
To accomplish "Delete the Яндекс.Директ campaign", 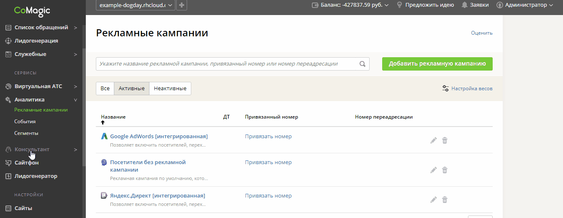I will tap(445, 200).
